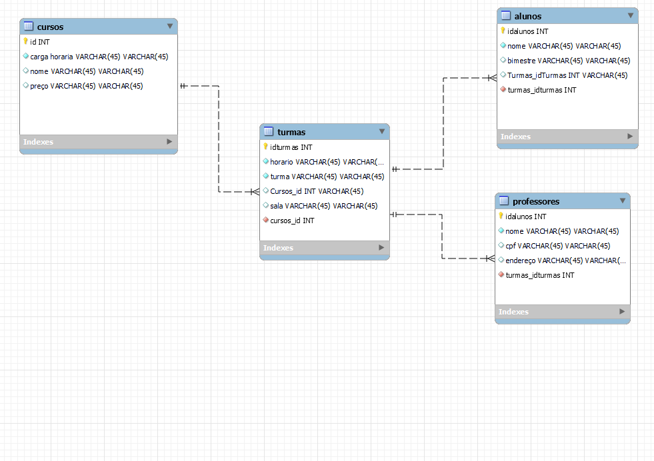Screen dimensions: 654x461
Task: Click the table icon in the cursos header
Action: [x=27, y=27]
